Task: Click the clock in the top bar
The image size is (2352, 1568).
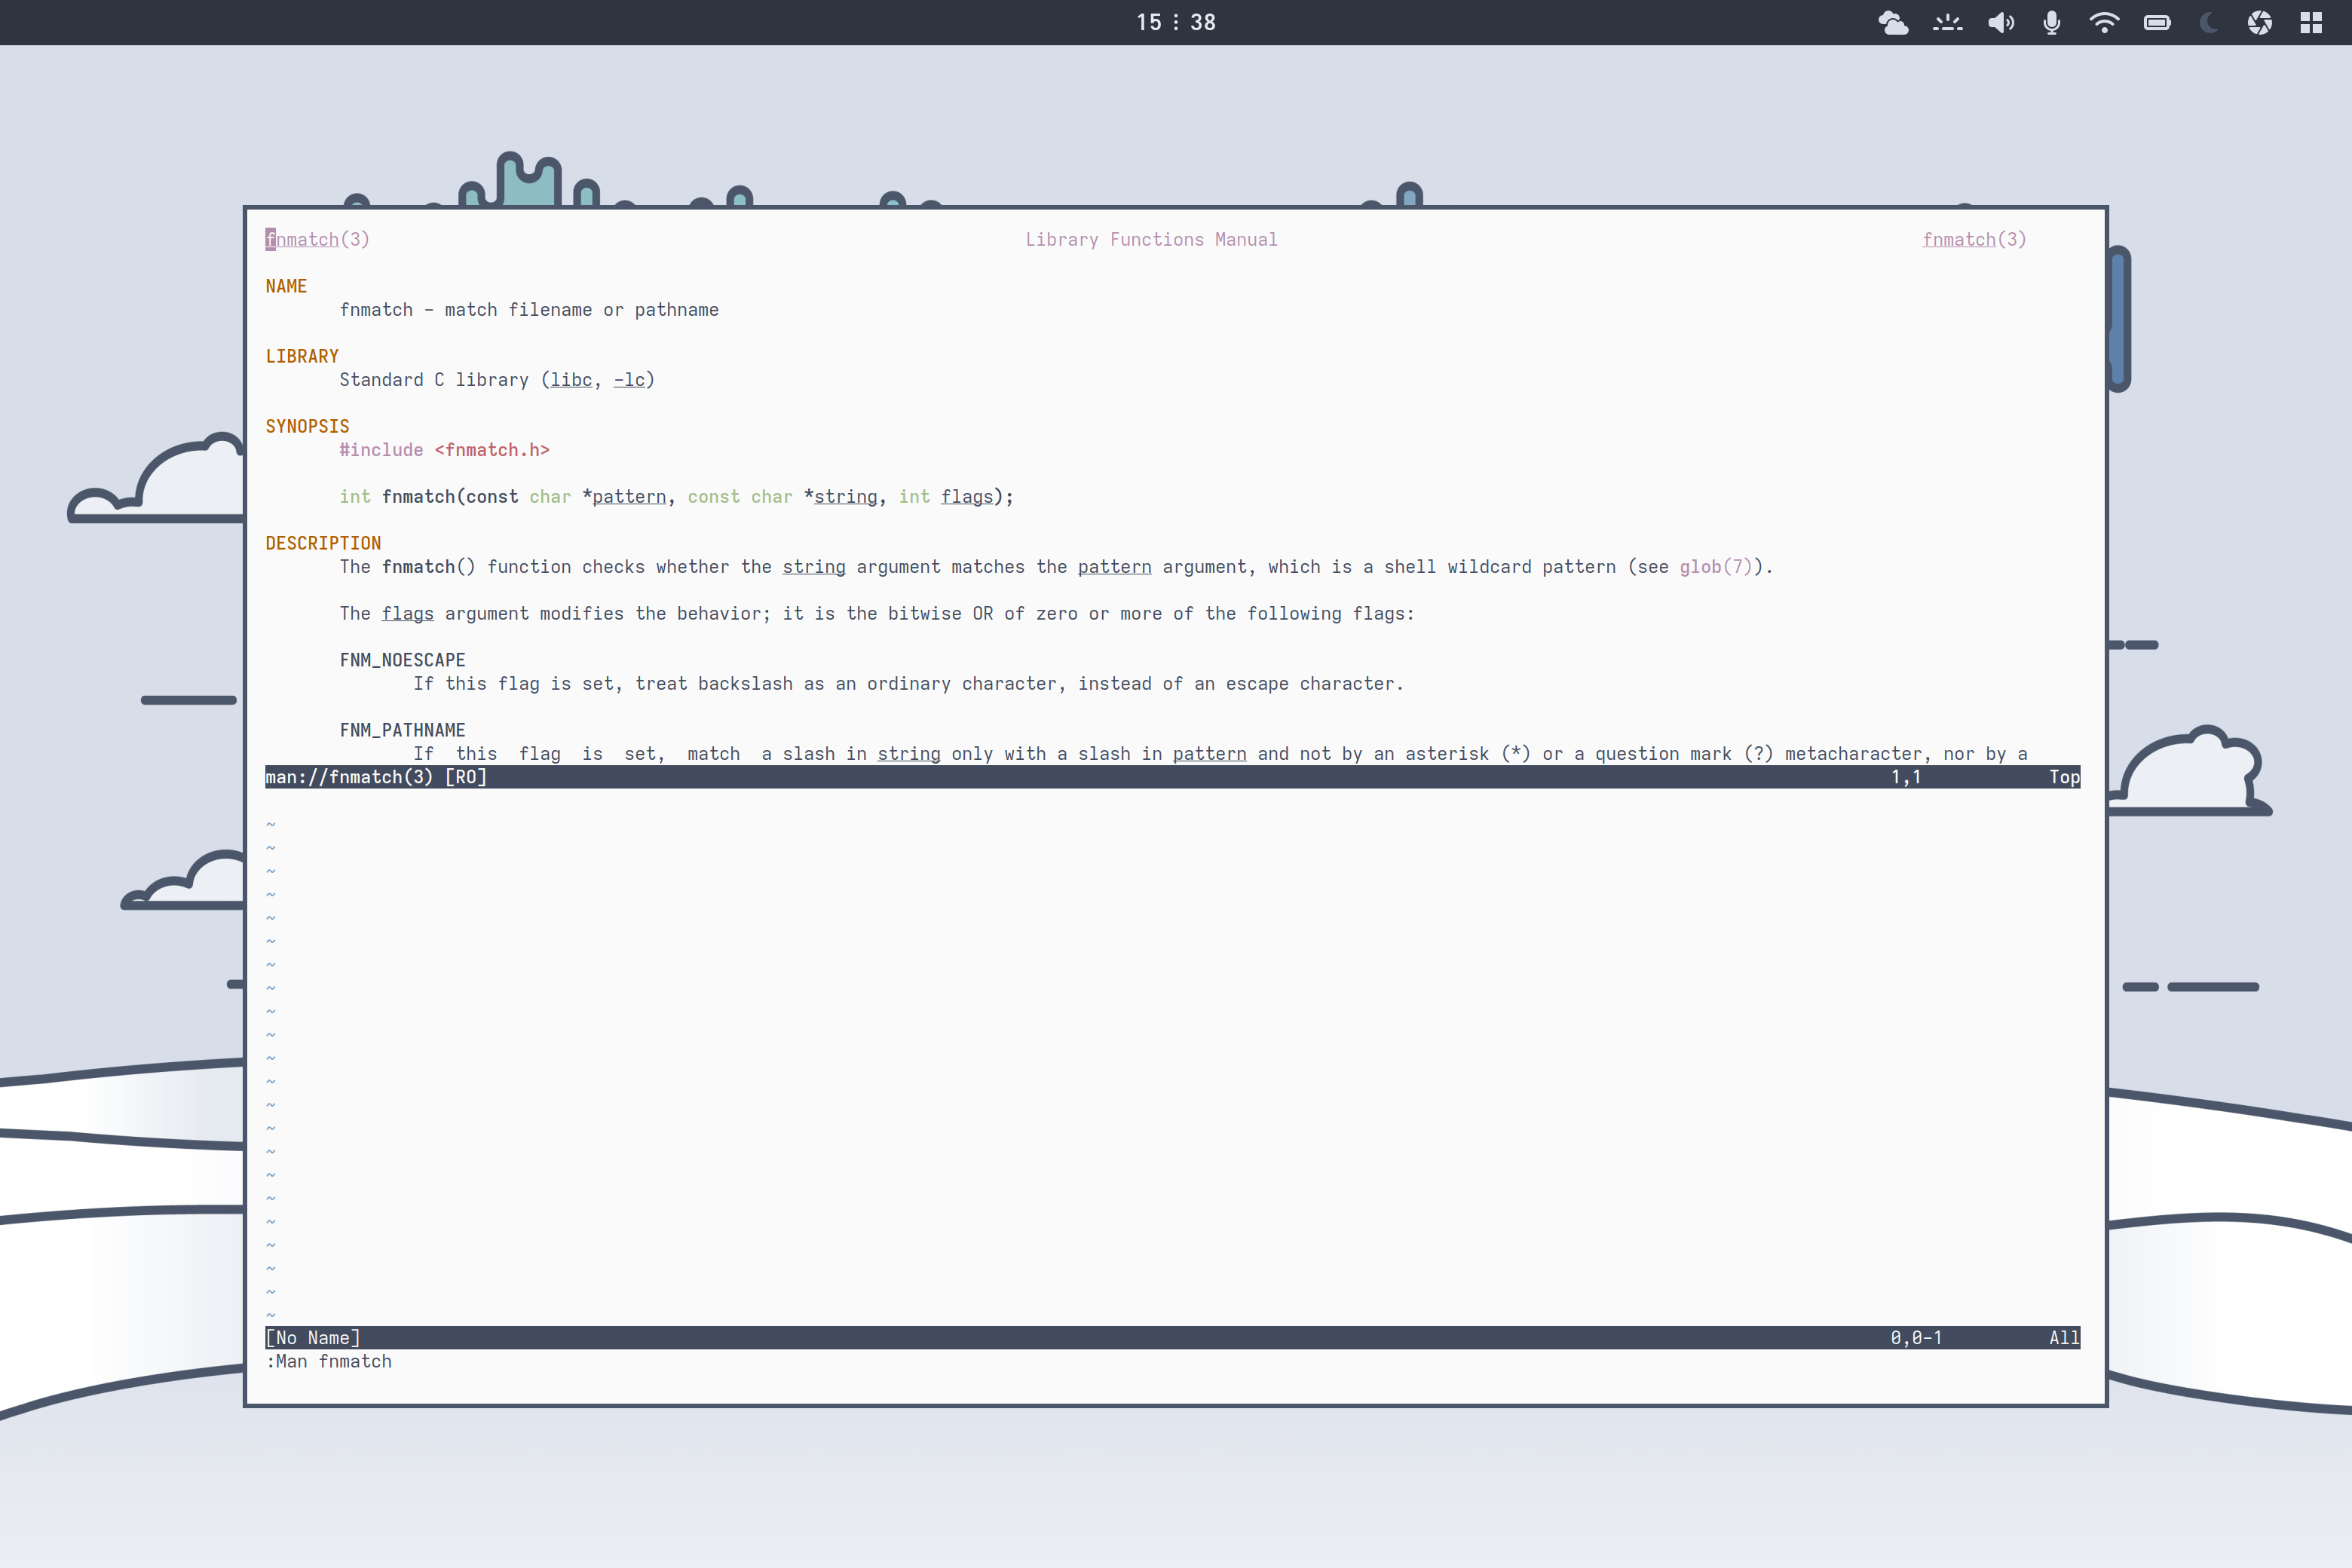Action: (x=1175, y=22)
